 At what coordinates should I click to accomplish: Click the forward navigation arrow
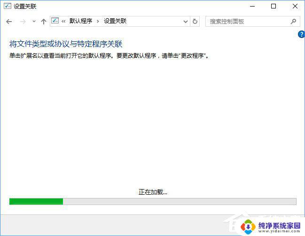point(23,22)
